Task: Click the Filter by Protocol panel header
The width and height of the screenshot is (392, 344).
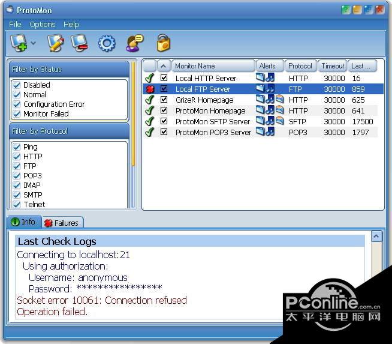Action: (x=69, y=131)
